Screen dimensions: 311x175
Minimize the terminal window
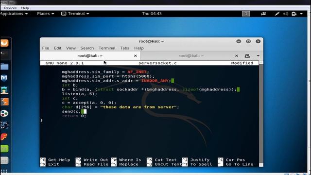coord(239,41)
